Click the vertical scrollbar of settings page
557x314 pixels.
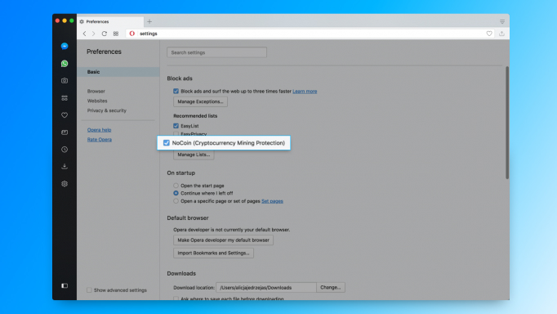tap(507, 123)
